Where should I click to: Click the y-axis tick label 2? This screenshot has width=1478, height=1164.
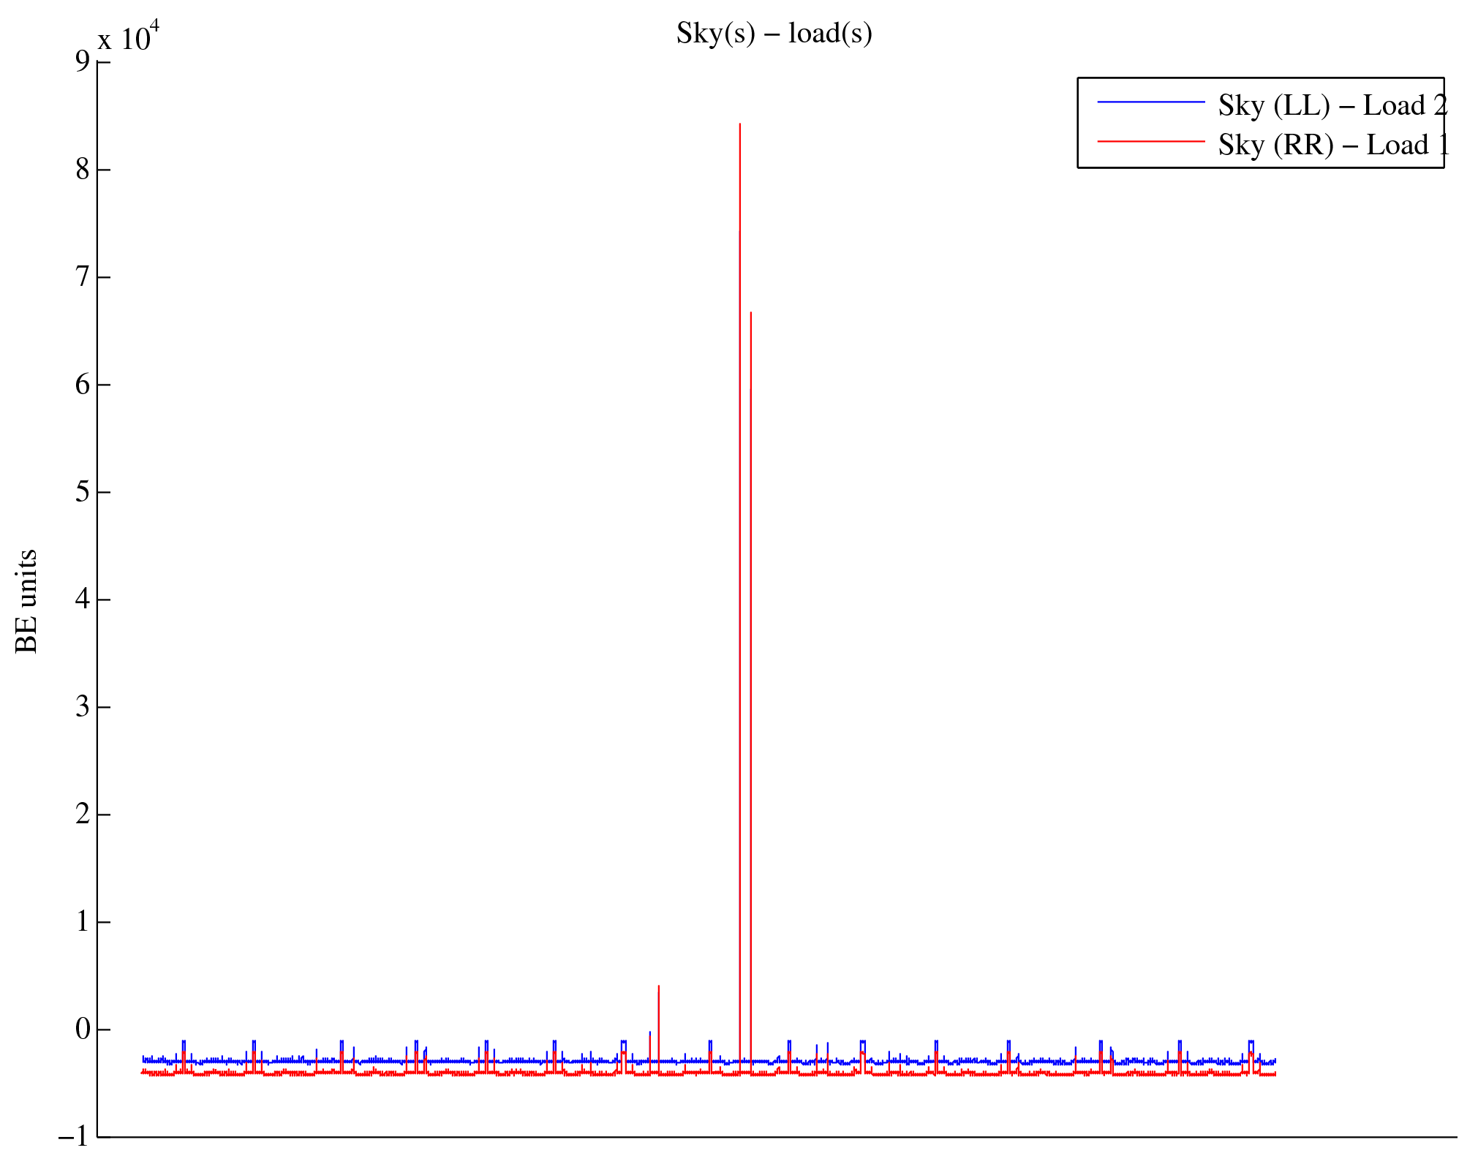click(82, 815)
